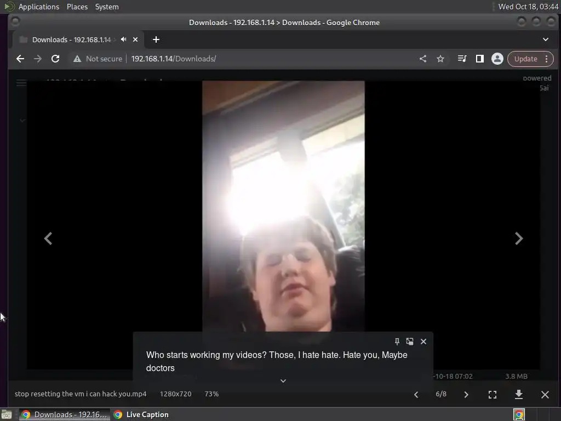Share this page via share icon

(423, 59)
